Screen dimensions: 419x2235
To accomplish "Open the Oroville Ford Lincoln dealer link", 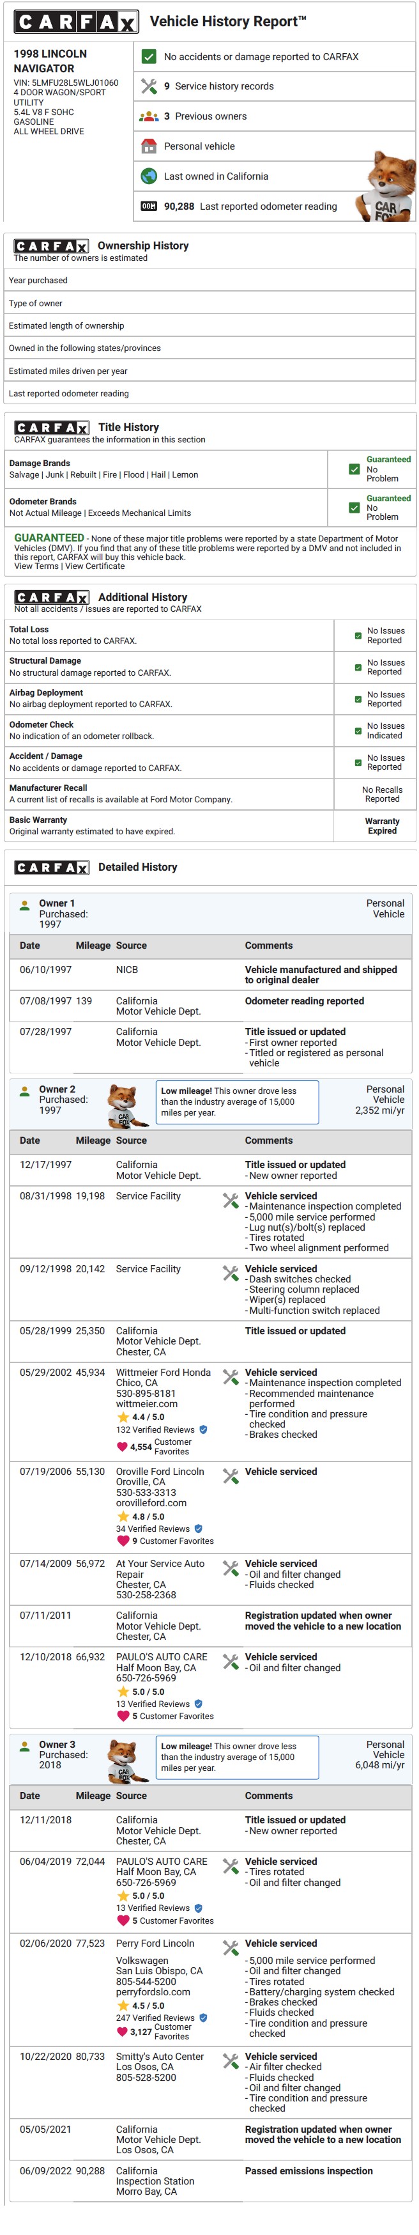I will (x=160, y=1472).
